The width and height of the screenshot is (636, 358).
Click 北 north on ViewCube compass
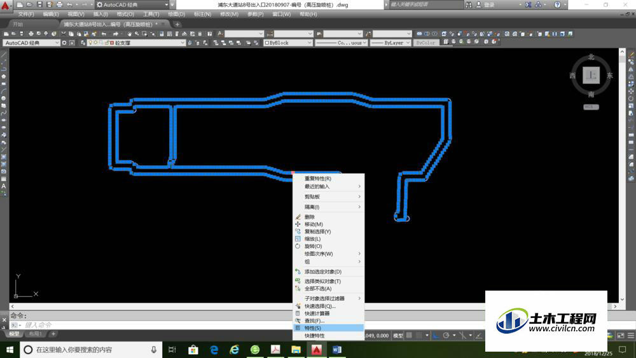(591, 57)
